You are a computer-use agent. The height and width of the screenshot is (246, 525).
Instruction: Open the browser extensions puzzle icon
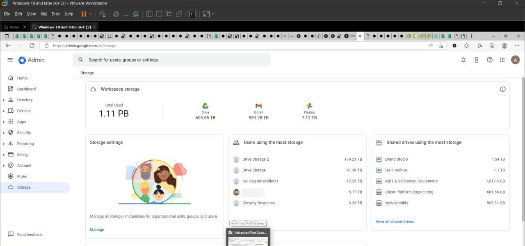coord(467,46)
